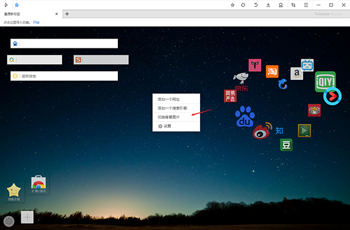Open the yellow star 功能介绍 tile
Image resolution: width=350 pixels, height=230 pixels.
(14, 193)
